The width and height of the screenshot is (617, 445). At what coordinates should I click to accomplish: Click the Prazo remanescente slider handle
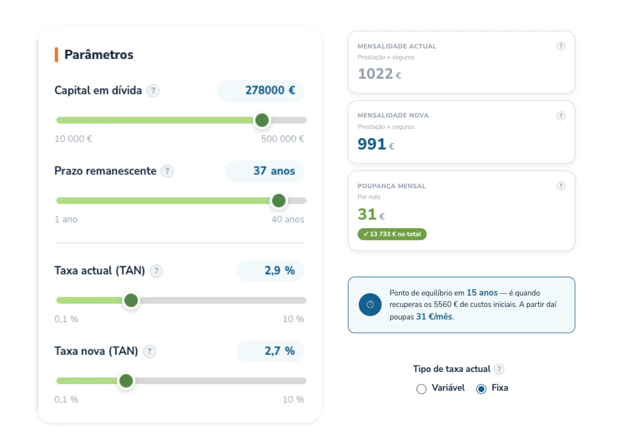pos(279,200)
